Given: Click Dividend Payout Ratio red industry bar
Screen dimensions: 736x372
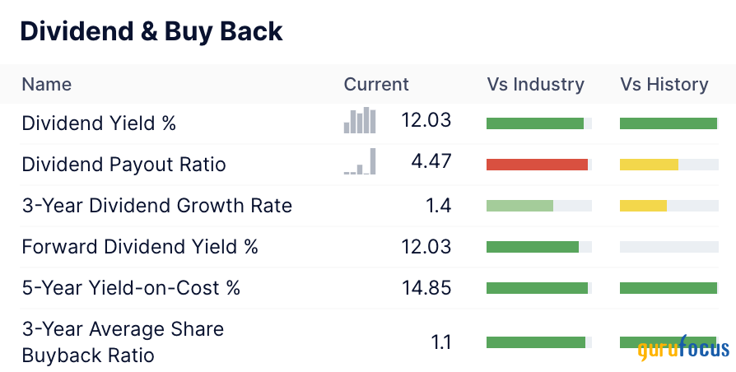Looking at the screenshot, I should 538,165.
